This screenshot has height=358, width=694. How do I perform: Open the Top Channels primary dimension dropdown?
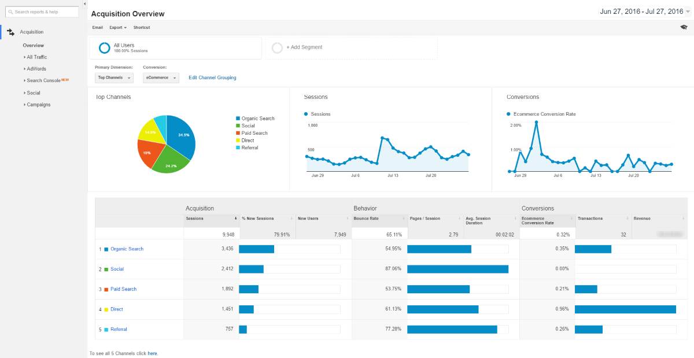click(x=113, y=77)
